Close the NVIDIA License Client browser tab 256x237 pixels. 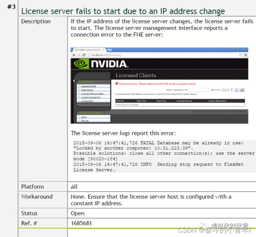click(x=104, y=50)
